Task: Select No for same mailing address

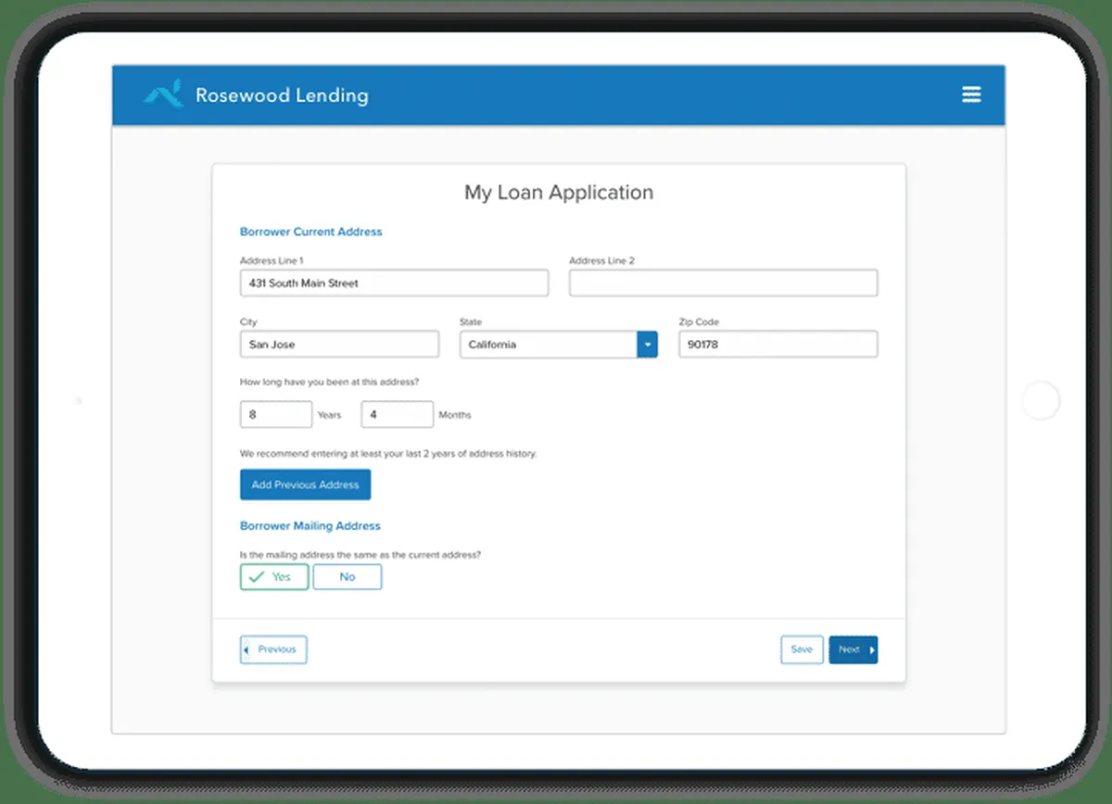Action: pos(347,576)
